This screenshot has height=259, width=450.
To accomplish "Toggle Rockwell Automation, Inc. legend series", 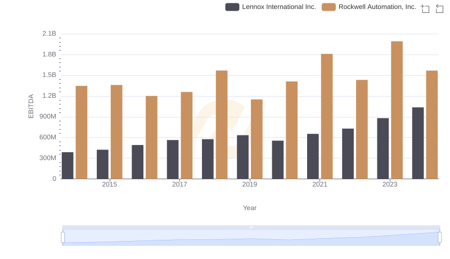I will point(369,7).
